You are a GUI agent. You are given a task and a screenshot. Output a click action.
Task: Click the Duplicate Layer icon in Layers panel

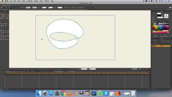point(154,40)
